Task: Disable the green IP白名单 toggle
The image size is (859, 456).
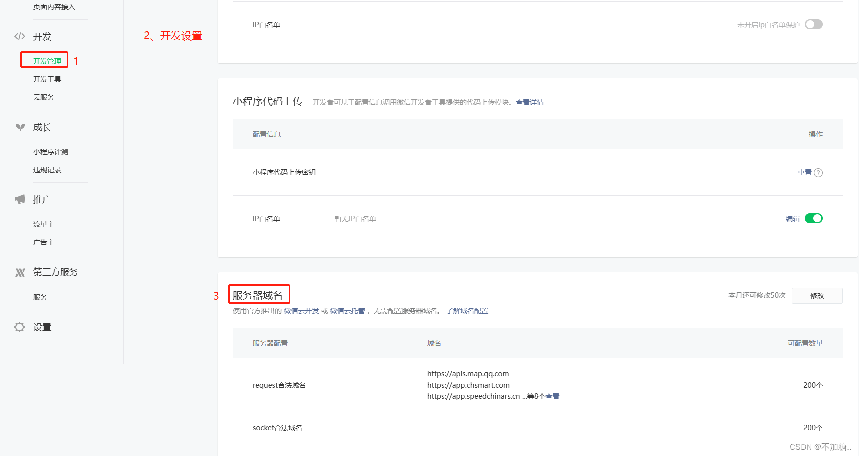Action: tap(813, 218)
